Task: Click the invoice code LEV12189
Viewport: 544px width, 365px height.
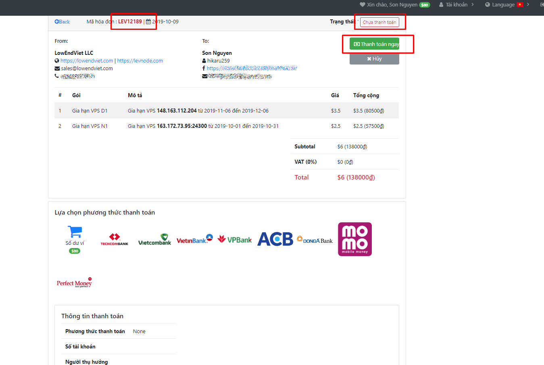Action: click(x=130, y=22)
